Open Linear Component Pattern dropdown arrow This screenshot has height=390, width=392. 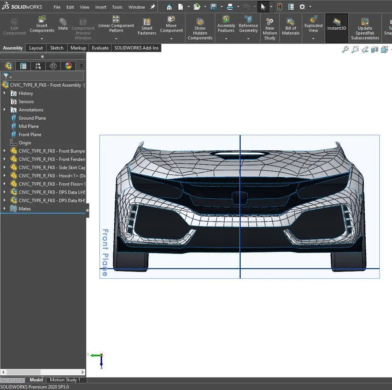click(116, 39)
